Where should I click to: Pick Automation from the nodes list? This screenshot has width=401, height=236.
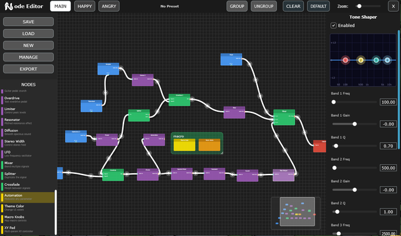coord(28,197)
